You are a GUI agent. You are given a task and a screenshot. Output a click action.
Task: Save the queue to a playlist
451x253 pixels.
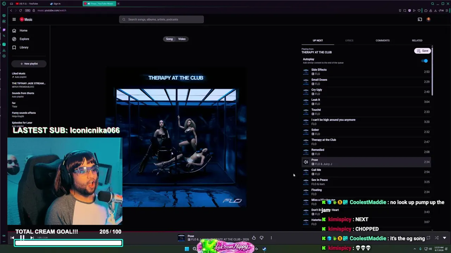[x=422, y=51]
